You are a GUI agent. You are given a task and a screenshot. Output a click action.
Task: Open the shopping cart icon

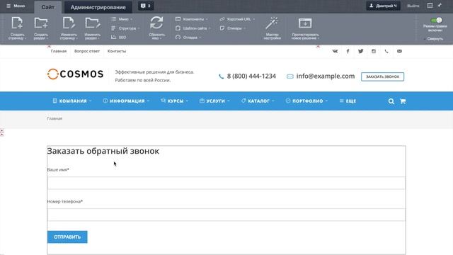[403, 101]
